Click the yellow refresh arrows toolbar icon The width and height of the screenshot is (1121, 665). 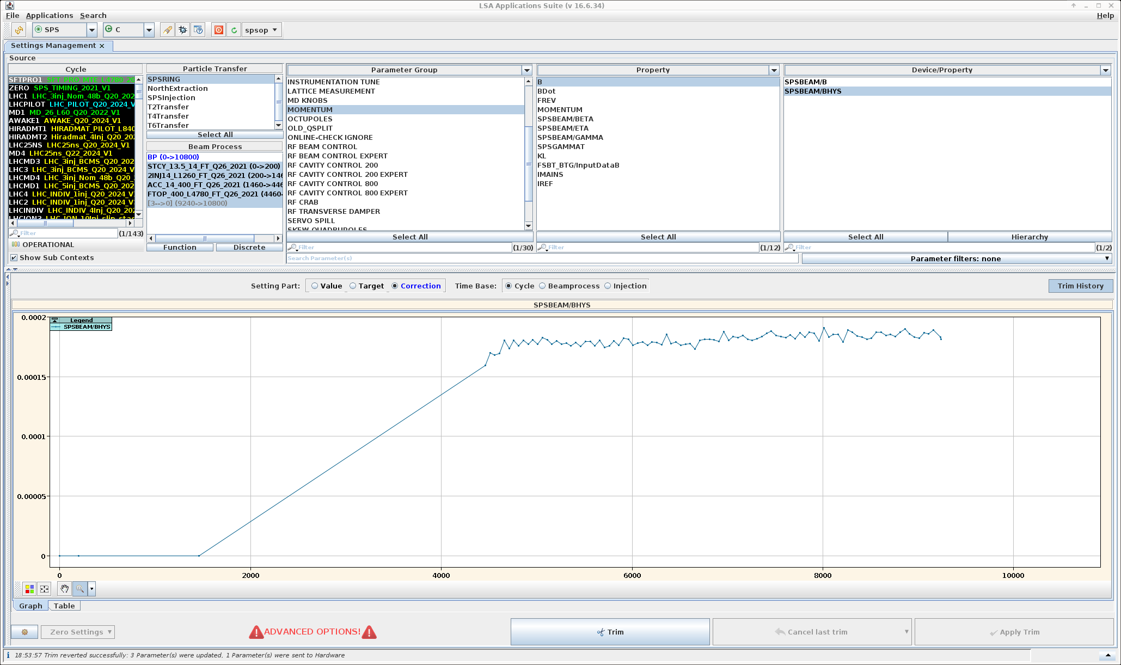19,30
